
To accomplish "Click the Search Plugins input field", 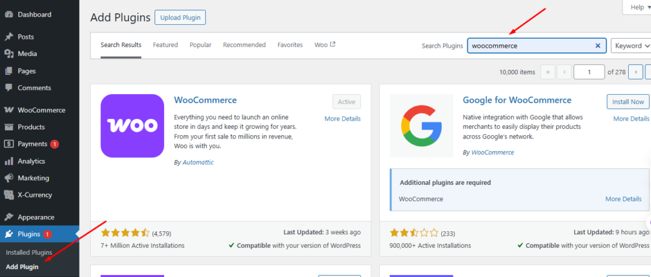I will point(531,46).
